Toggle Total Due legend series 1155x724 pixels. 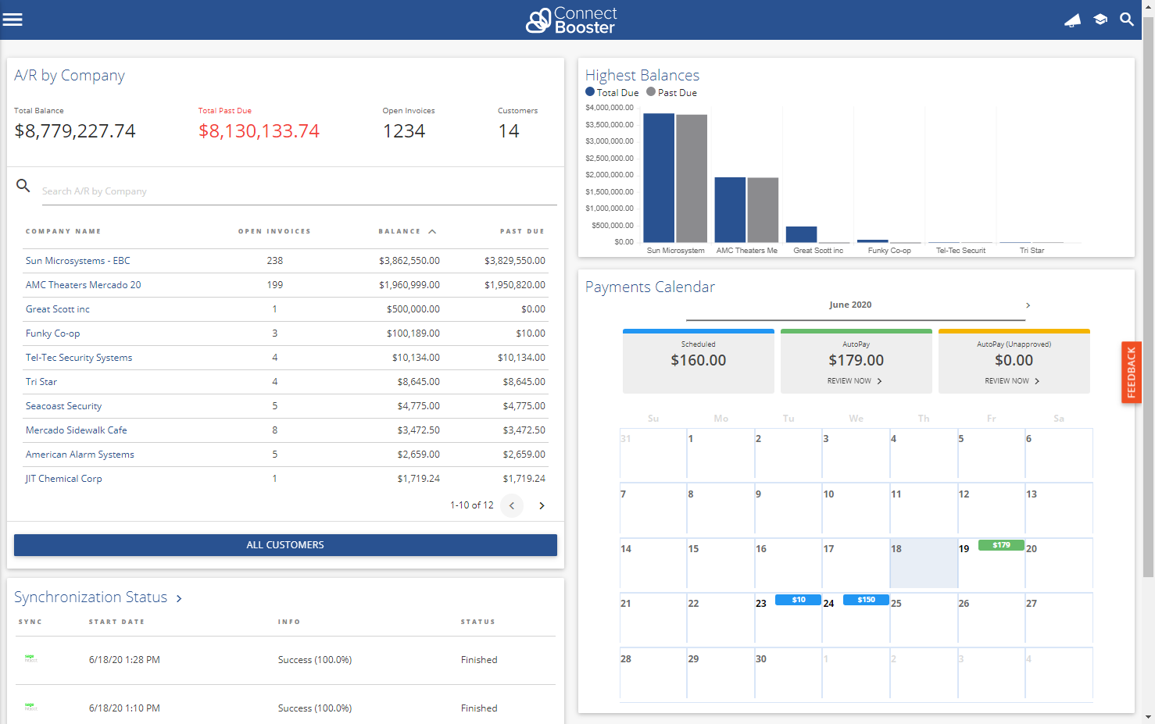(612, 92)
